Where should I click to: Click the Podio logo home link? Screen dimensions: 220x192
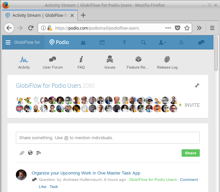pyautogui.click(x=59, y=42)
